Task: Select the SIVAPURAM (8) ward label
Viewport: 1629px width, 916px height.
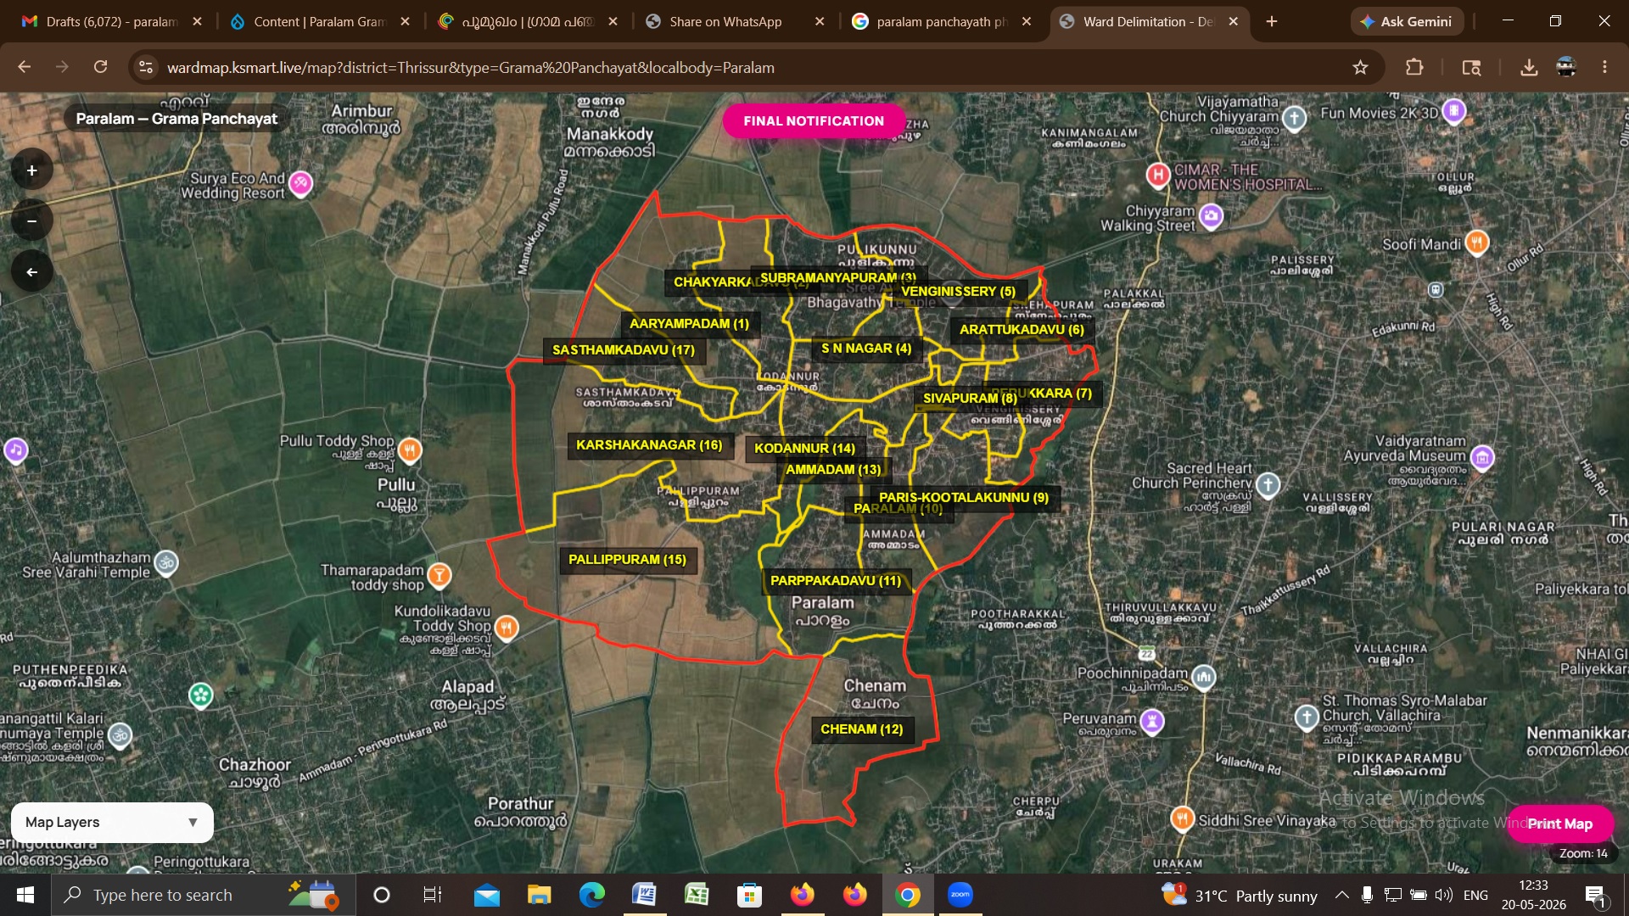Action: point(970,399)
